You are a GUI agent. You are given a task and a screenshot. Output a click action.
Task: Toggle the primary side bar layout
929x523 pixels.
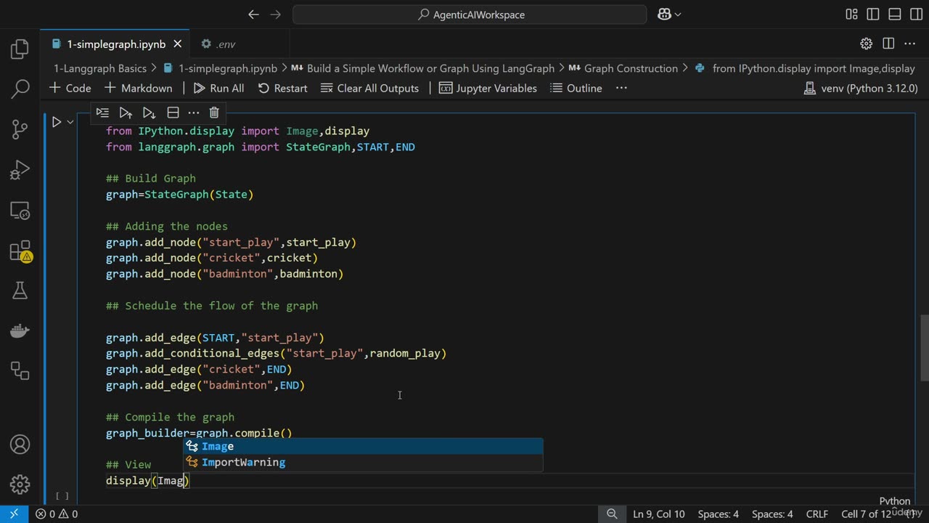(873, 15)
